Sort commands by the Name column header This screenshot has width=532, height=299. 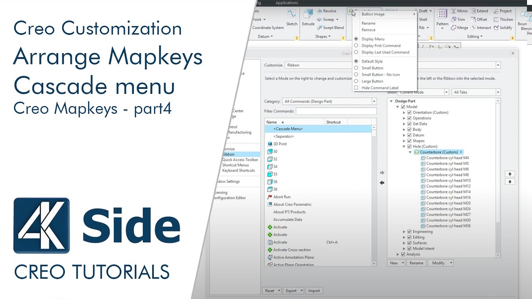(x=295, y=122)
